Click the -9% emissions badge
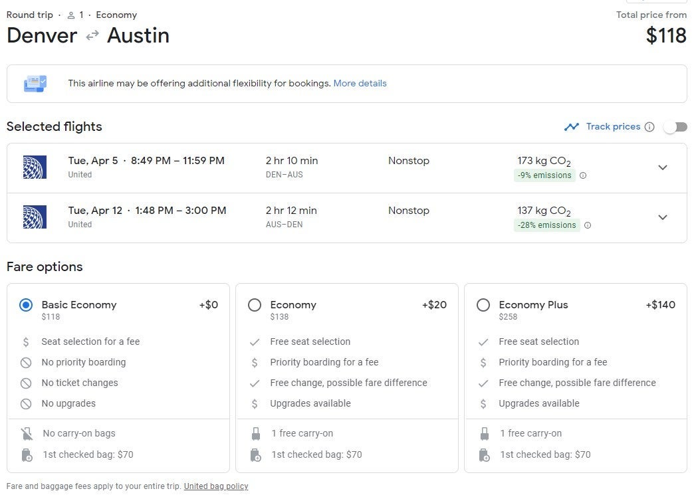This screenshot has width=700, height=495. [x=542, y=176]
